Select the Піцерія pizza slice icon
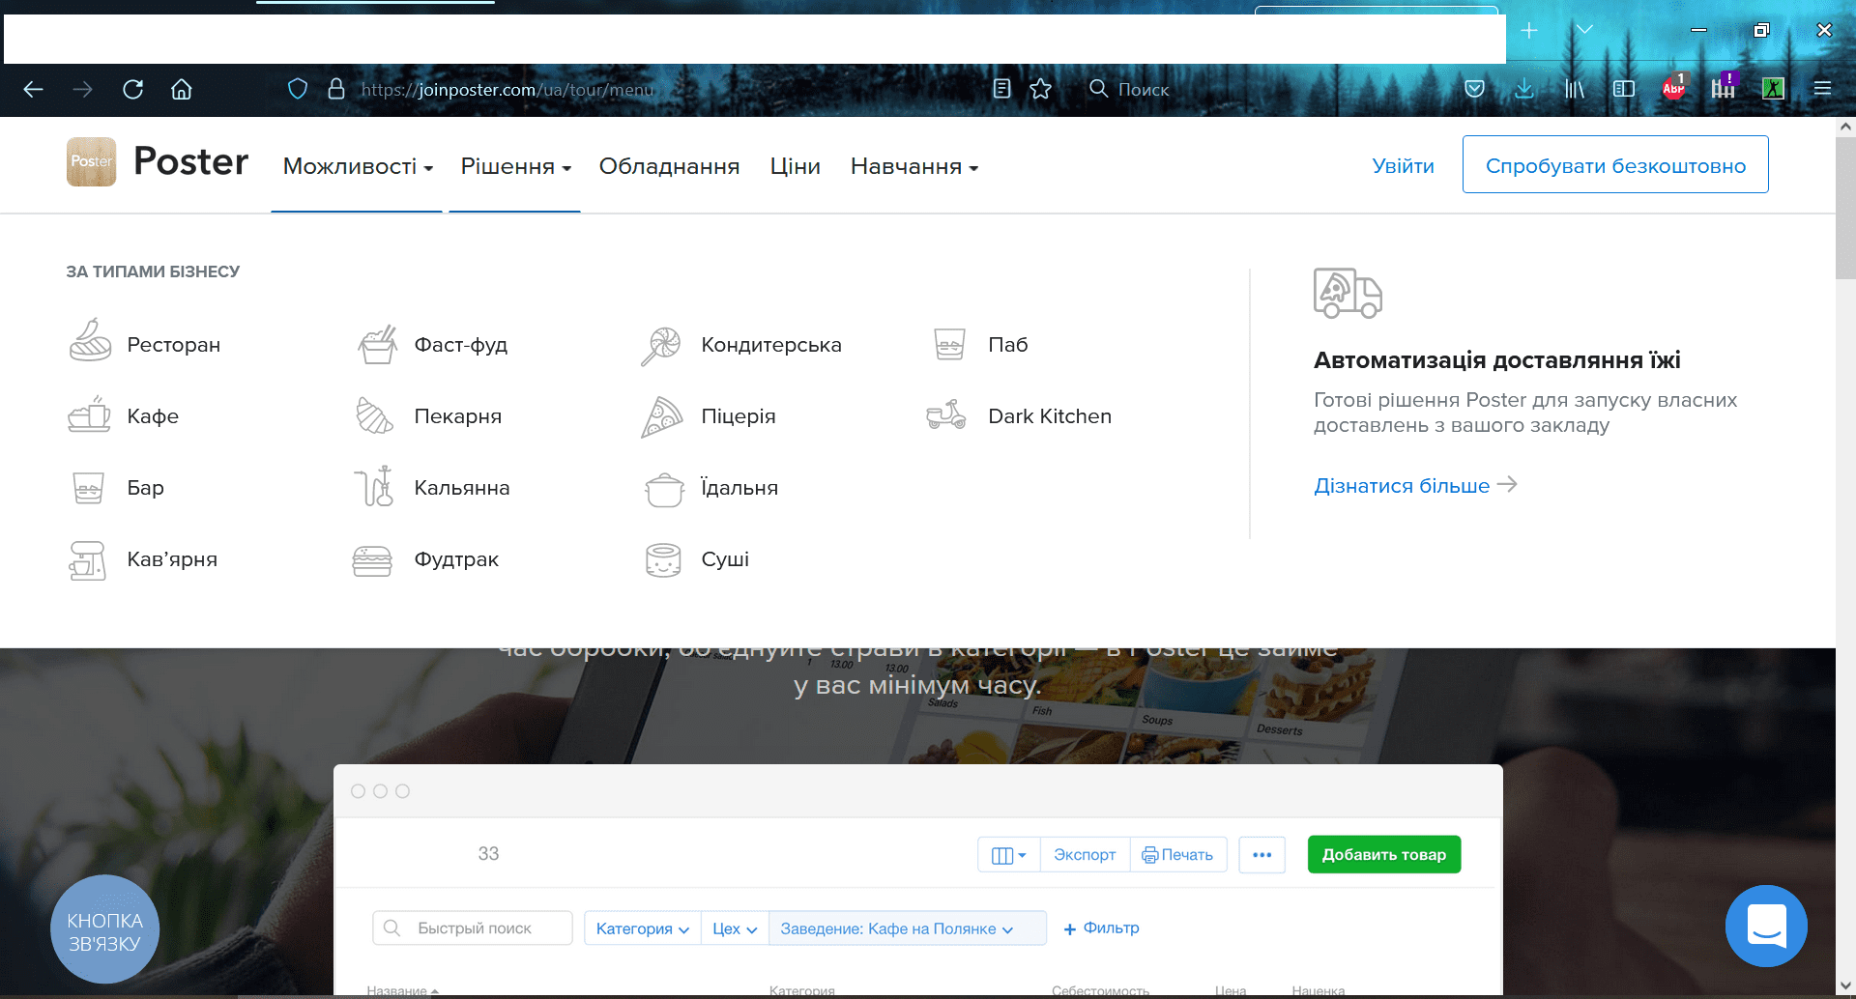Image resolution: width=1856 pixels, height=999 pixels. pyautogui.click(x=662, y=416)
